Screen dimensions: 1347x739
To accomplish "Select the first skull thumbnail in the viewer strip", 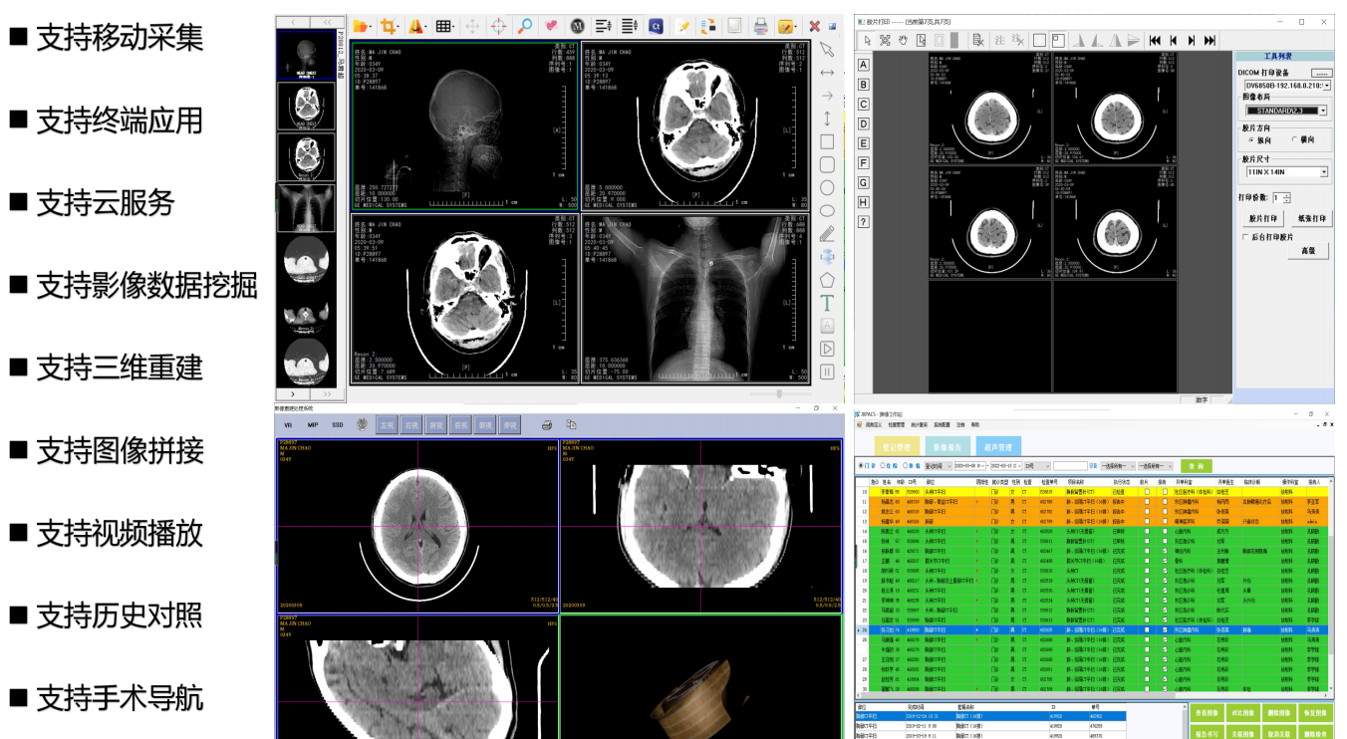I will point(306,54).
